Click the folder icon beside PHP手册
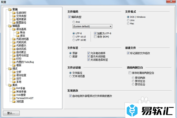 point(14,88)
